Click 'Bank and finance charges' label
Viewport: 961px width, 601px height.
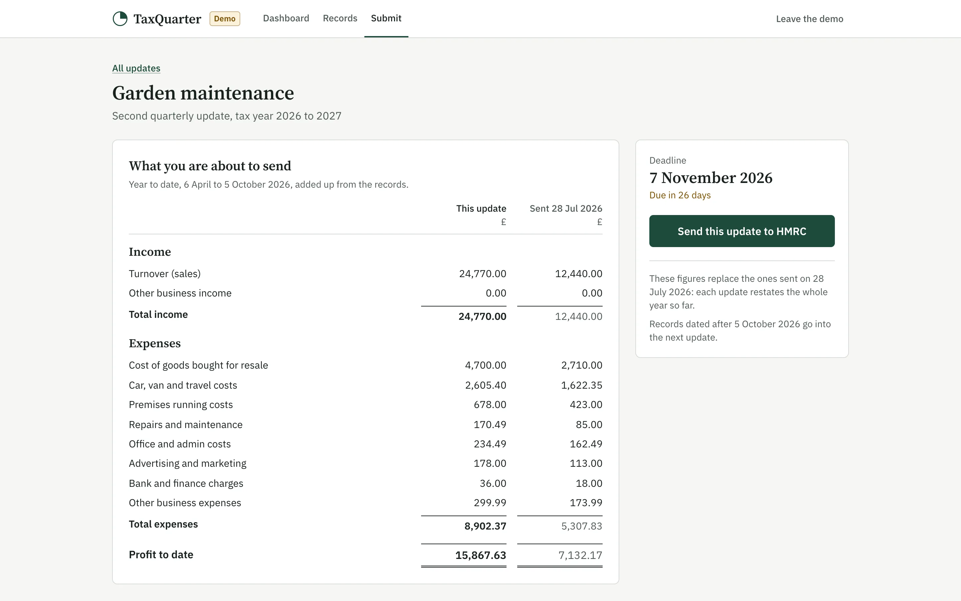point(186,483)
